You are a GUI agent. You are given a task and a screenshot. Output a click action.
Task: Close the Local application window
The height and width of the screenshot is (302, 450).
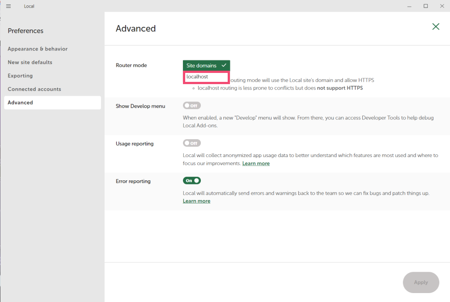point(442,6)
